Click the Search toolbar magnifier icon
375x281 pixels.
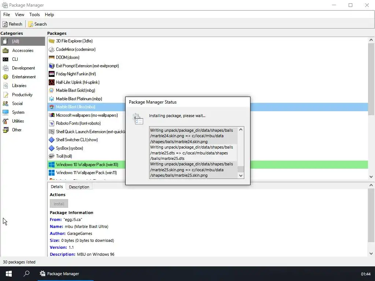pos(30,24)
